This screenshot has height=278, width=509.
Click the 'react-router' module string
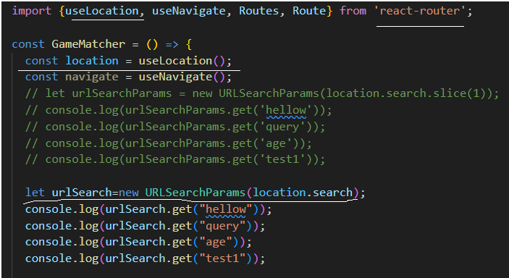click(420, 12)
